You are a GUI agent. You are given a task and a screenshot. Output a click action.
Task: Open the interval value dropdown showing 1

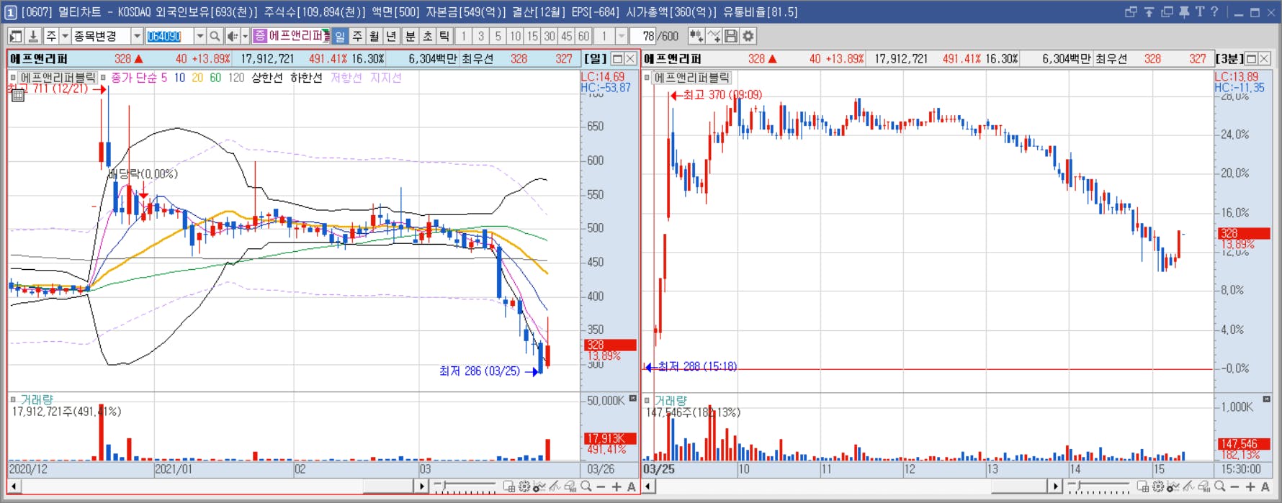(x=622, y=36)
